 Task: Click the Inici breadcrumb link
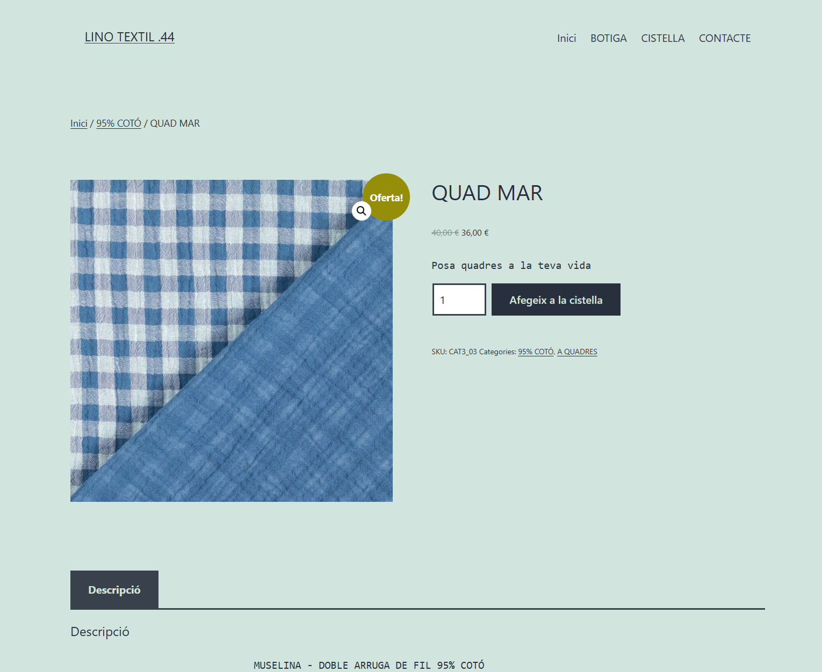(x=78, y=123)
